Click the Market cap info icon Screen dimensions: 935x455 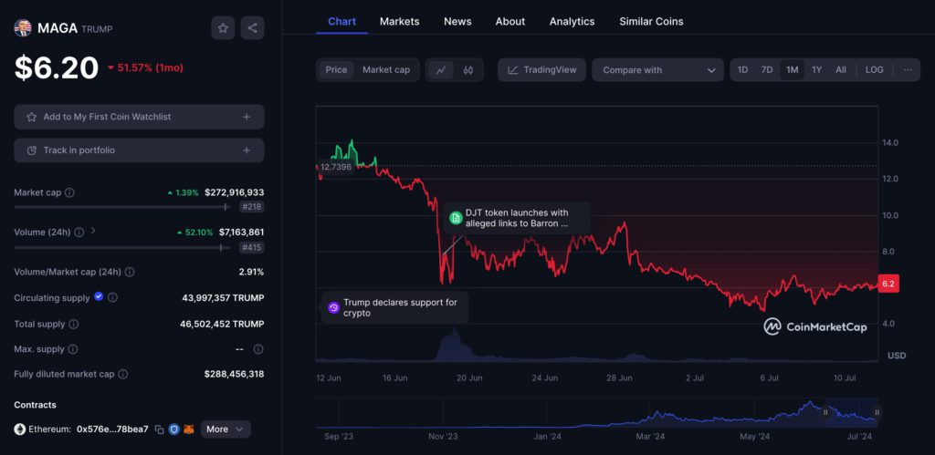[x=69, y=193]
